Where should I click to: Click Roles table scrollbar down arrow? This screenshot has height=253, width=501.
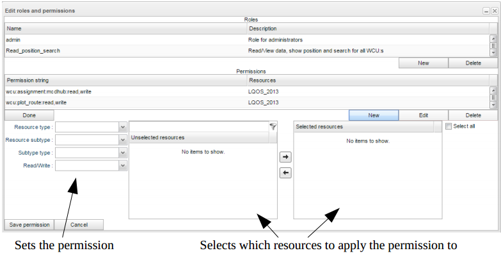[493, 53]
